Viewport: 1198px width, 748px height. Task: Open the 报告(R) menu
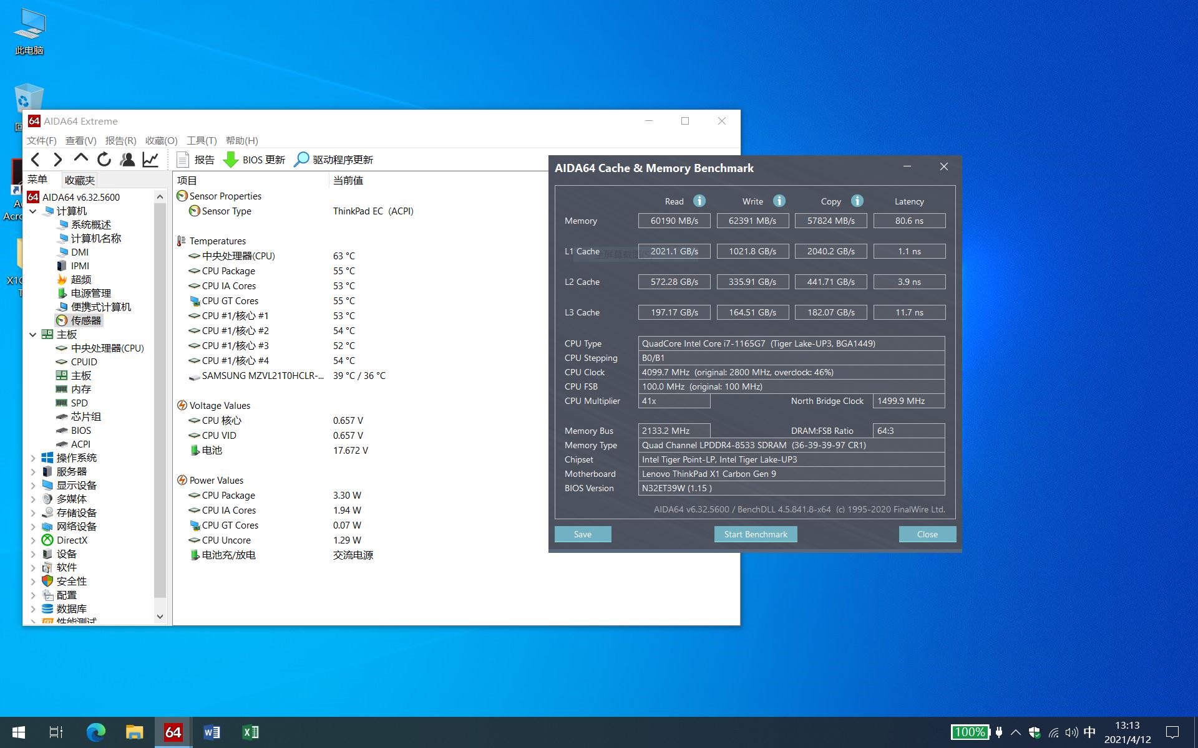click(120, 140)
